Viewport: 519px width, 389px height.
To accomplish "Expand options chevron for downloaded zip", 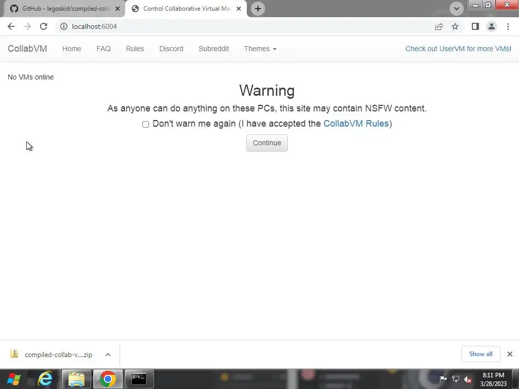I will tap(108, 355).
